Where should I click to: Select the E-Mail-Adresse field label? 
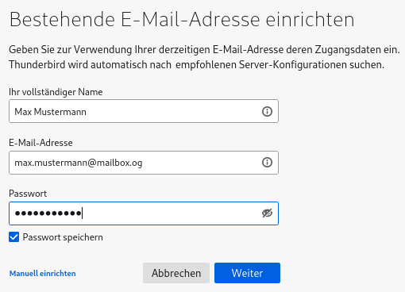(40, 143)
